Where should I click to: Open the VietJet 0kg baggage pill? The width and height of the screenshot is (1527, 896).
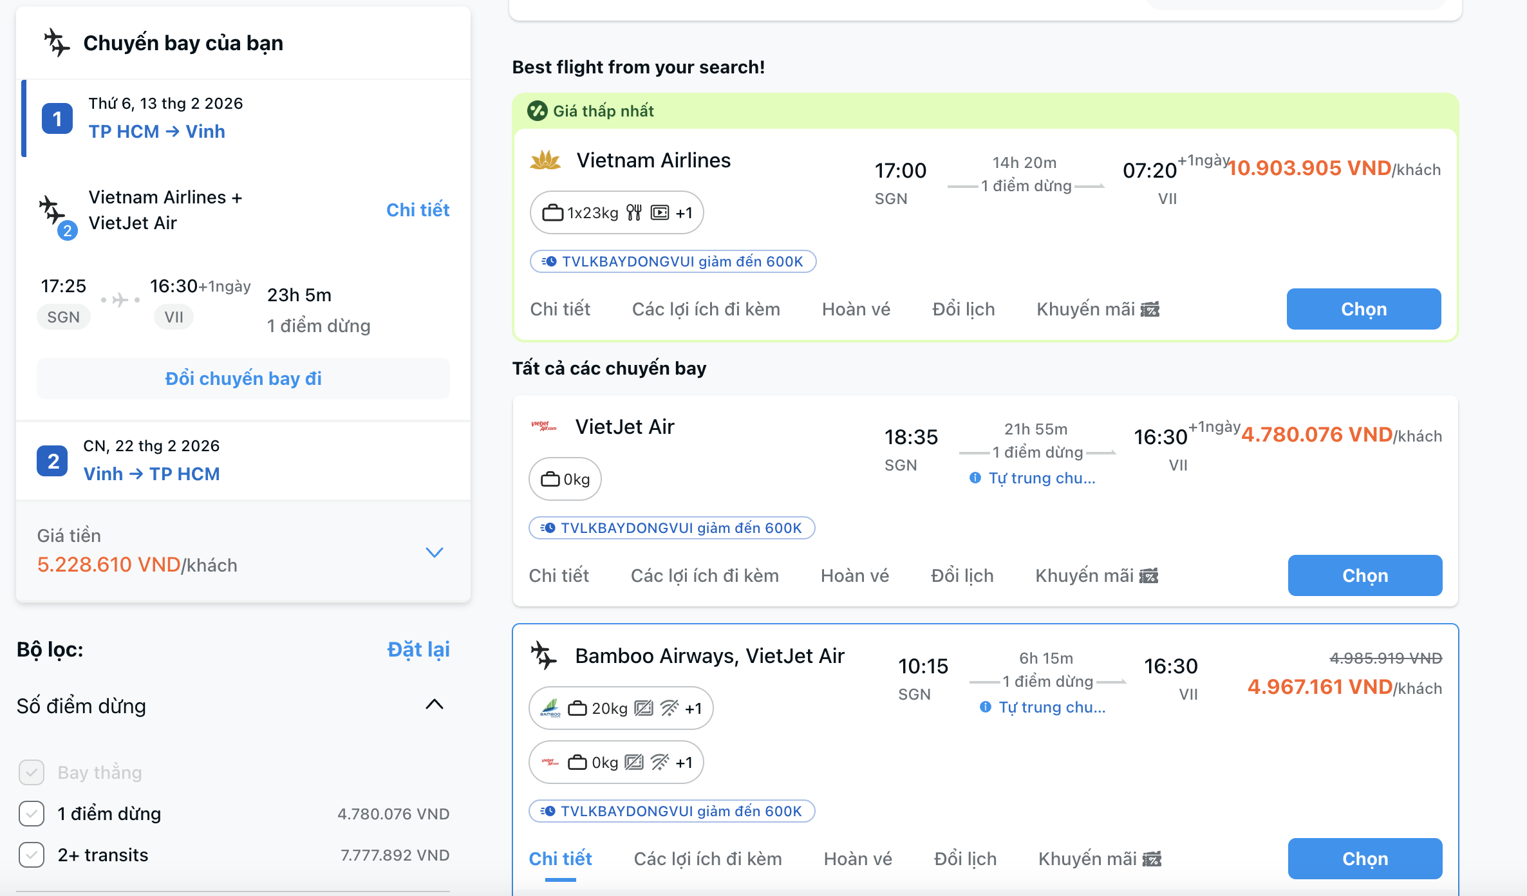[x=565, y=479]
